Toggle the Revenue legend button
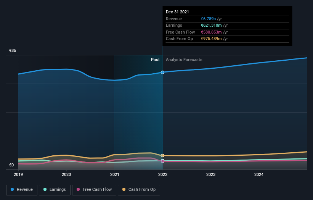 point(22,190)
